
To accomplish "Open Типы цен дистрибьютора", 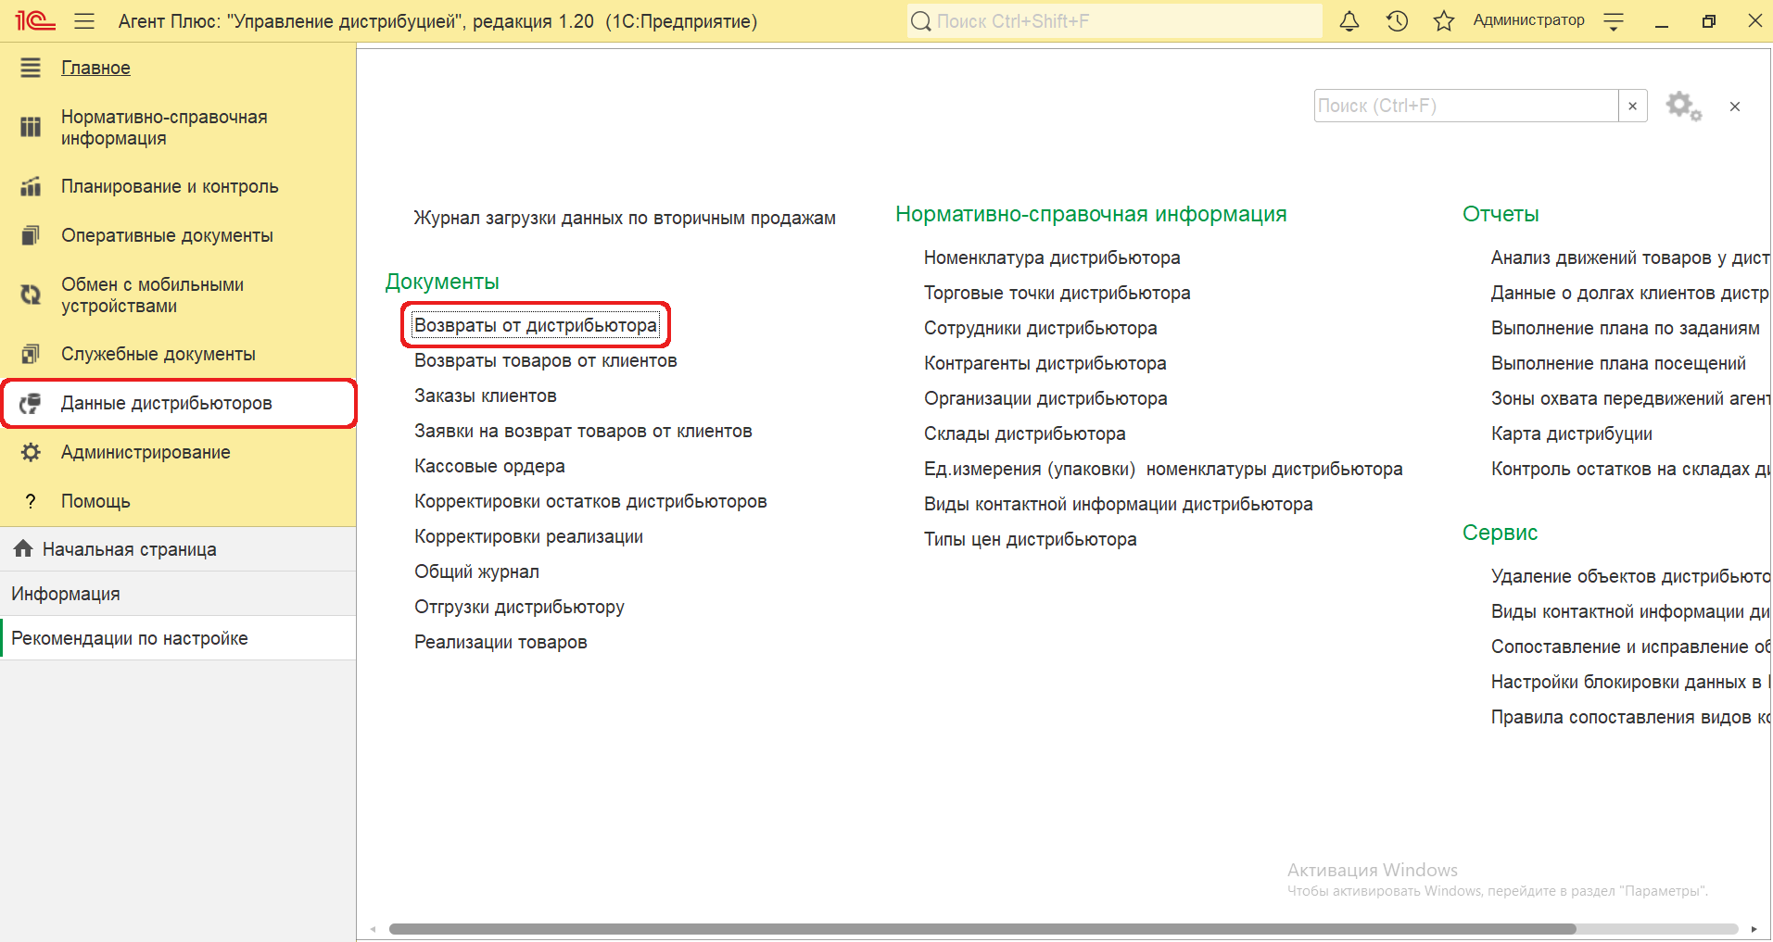I will click(1031, 539).
